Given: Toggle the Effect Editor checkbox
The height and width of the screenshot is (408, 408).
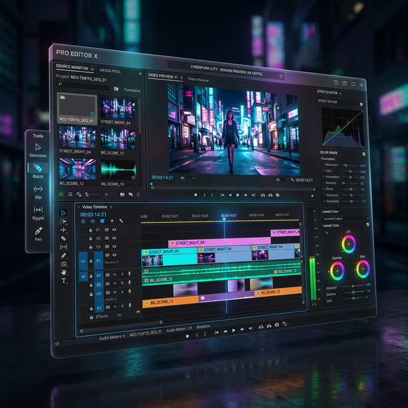Looking at the screenshot, I should click(x=361, y=104).
